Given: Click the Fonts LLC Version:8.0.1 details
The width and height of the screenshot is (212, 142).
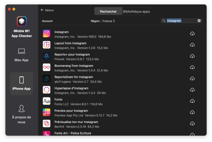Looking at the screenshot, I should click(x=79, y=104).
